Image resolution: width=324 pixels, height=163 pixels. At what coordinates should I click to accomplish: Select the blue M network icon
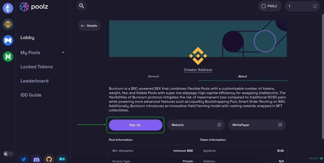click(x=8, y=40)
